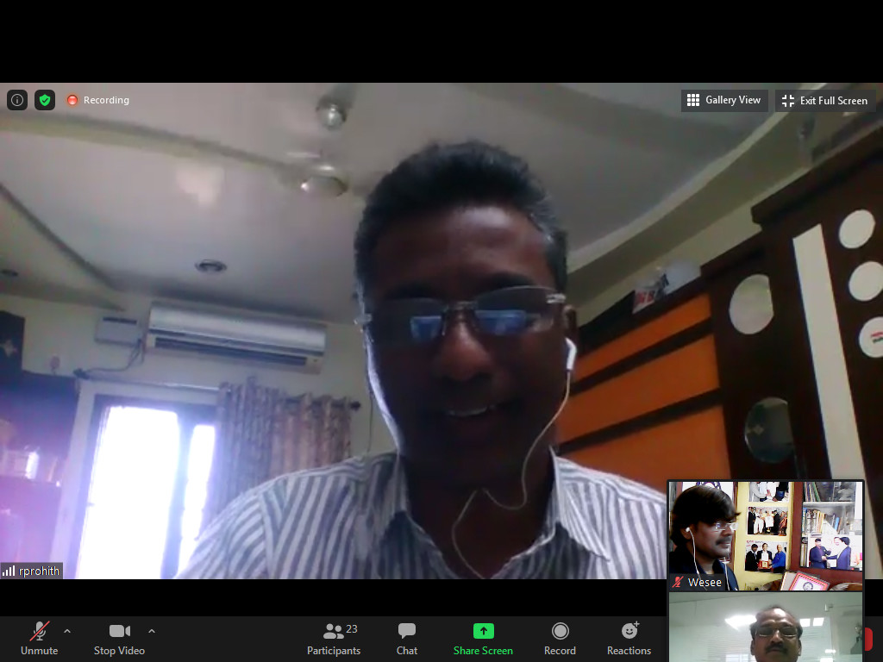Open the Reactions emoji picker

(629, 639)
